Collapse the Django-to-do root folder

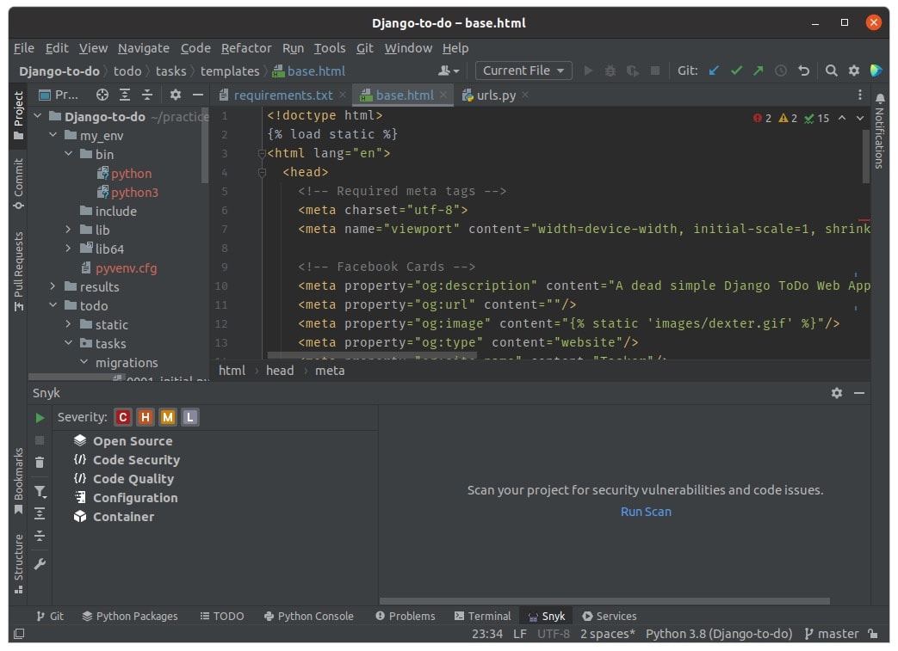[38, 116]
